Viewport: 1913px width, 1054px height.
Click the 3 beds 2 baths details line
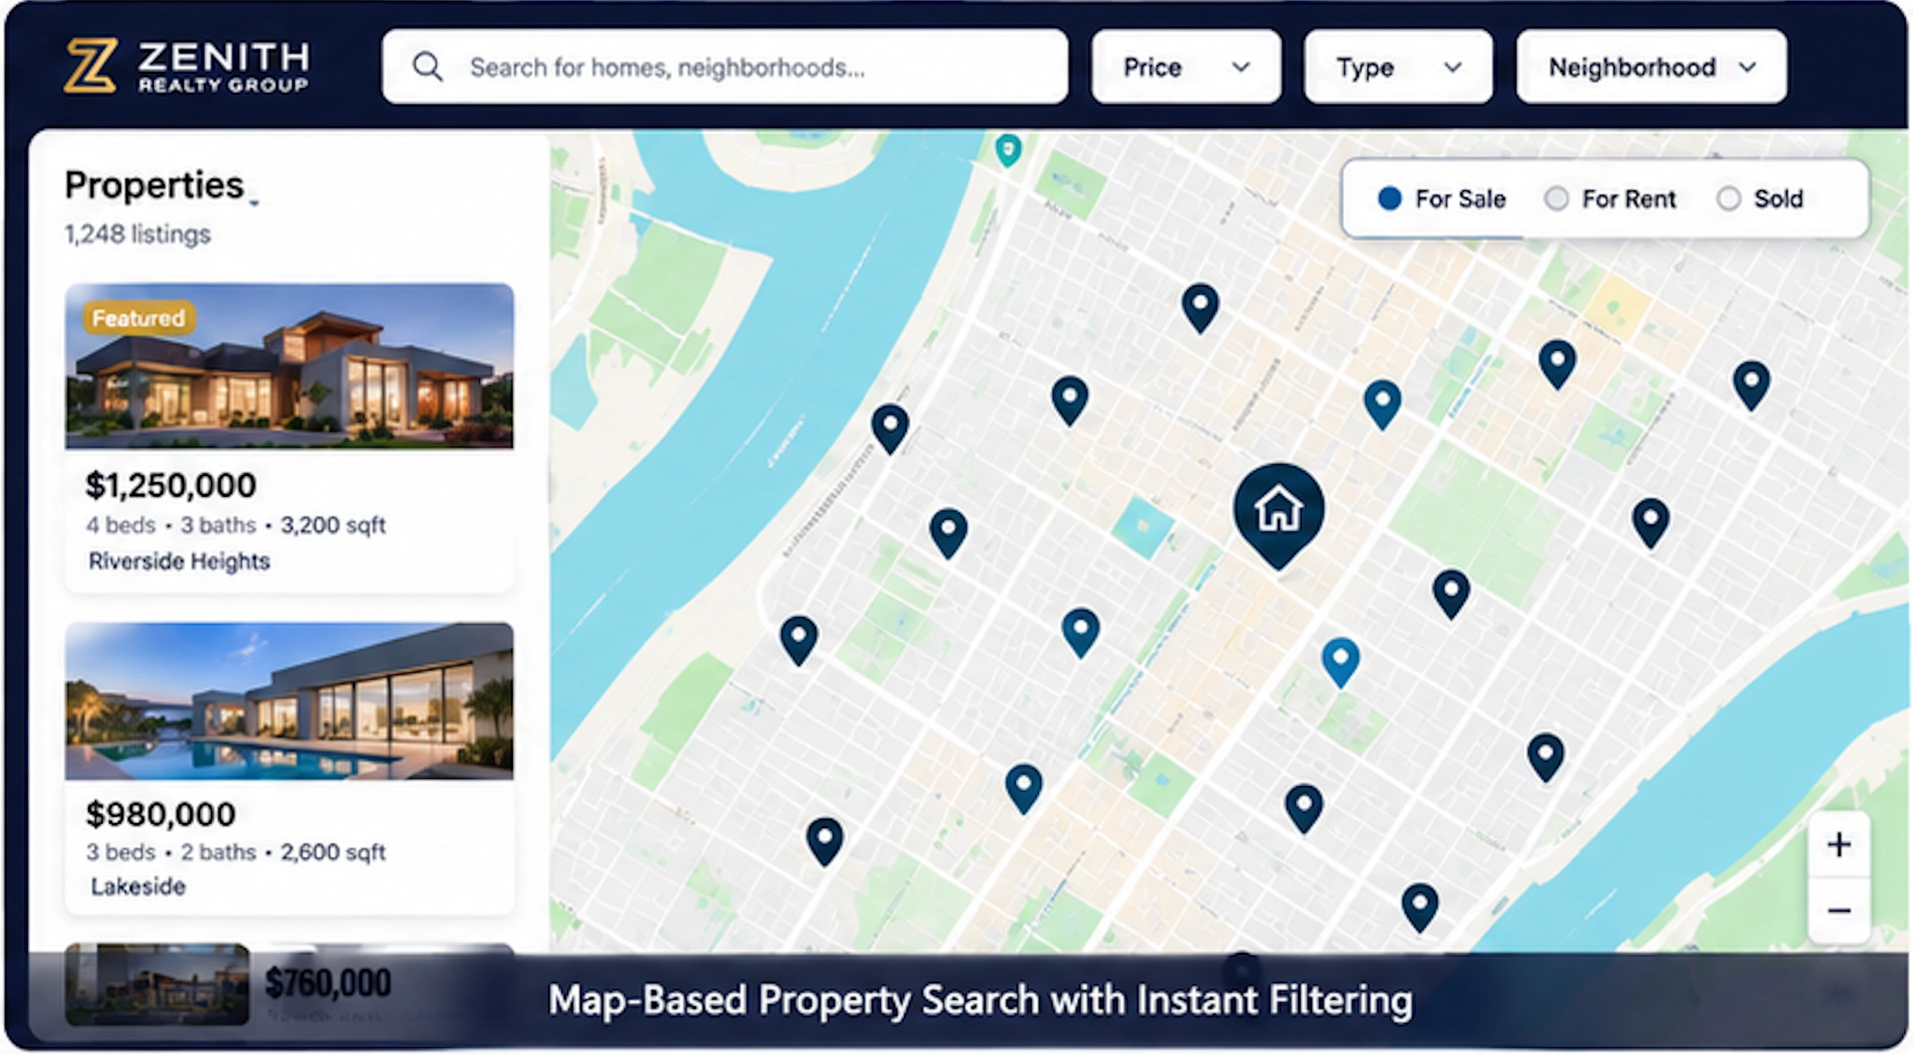point(236,852)
